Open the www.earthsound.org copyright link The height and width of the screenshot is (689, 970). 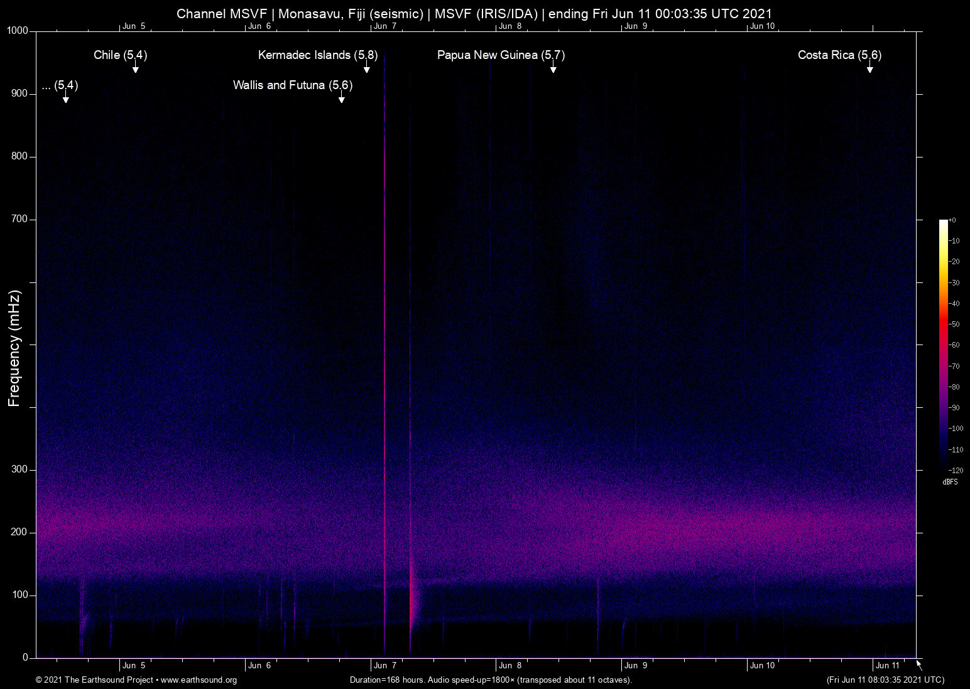[x=199, y=680]
